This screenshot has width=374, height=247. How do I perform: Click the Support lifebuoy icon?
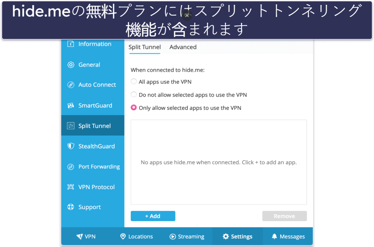click(70, 207)
